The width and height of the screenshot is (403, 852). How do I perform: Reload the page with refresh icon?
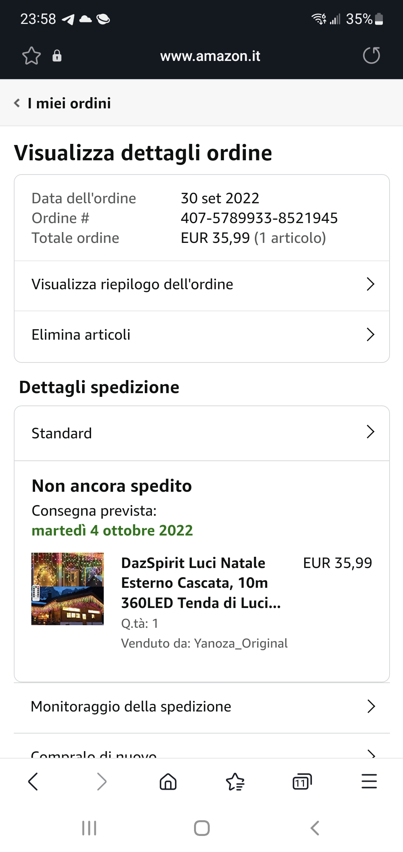point(371,56)
